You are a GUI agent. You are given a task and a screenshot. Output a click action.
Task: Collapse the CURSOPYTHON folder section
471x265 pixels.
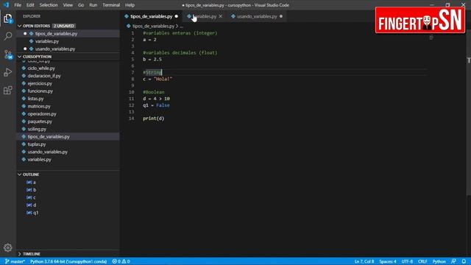tap(20, 57)
